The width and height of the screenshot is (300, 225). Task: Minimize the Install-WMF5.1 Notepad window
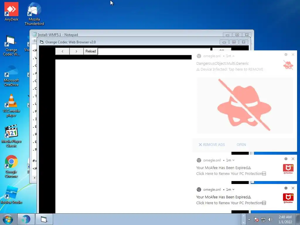pos(227,35)
